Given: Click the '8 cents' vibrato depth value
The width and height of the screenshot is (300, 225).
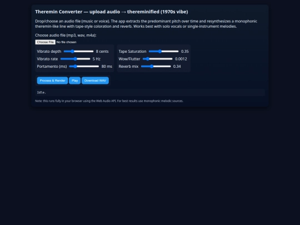Looking at the screenshot, I should [102, 52].
